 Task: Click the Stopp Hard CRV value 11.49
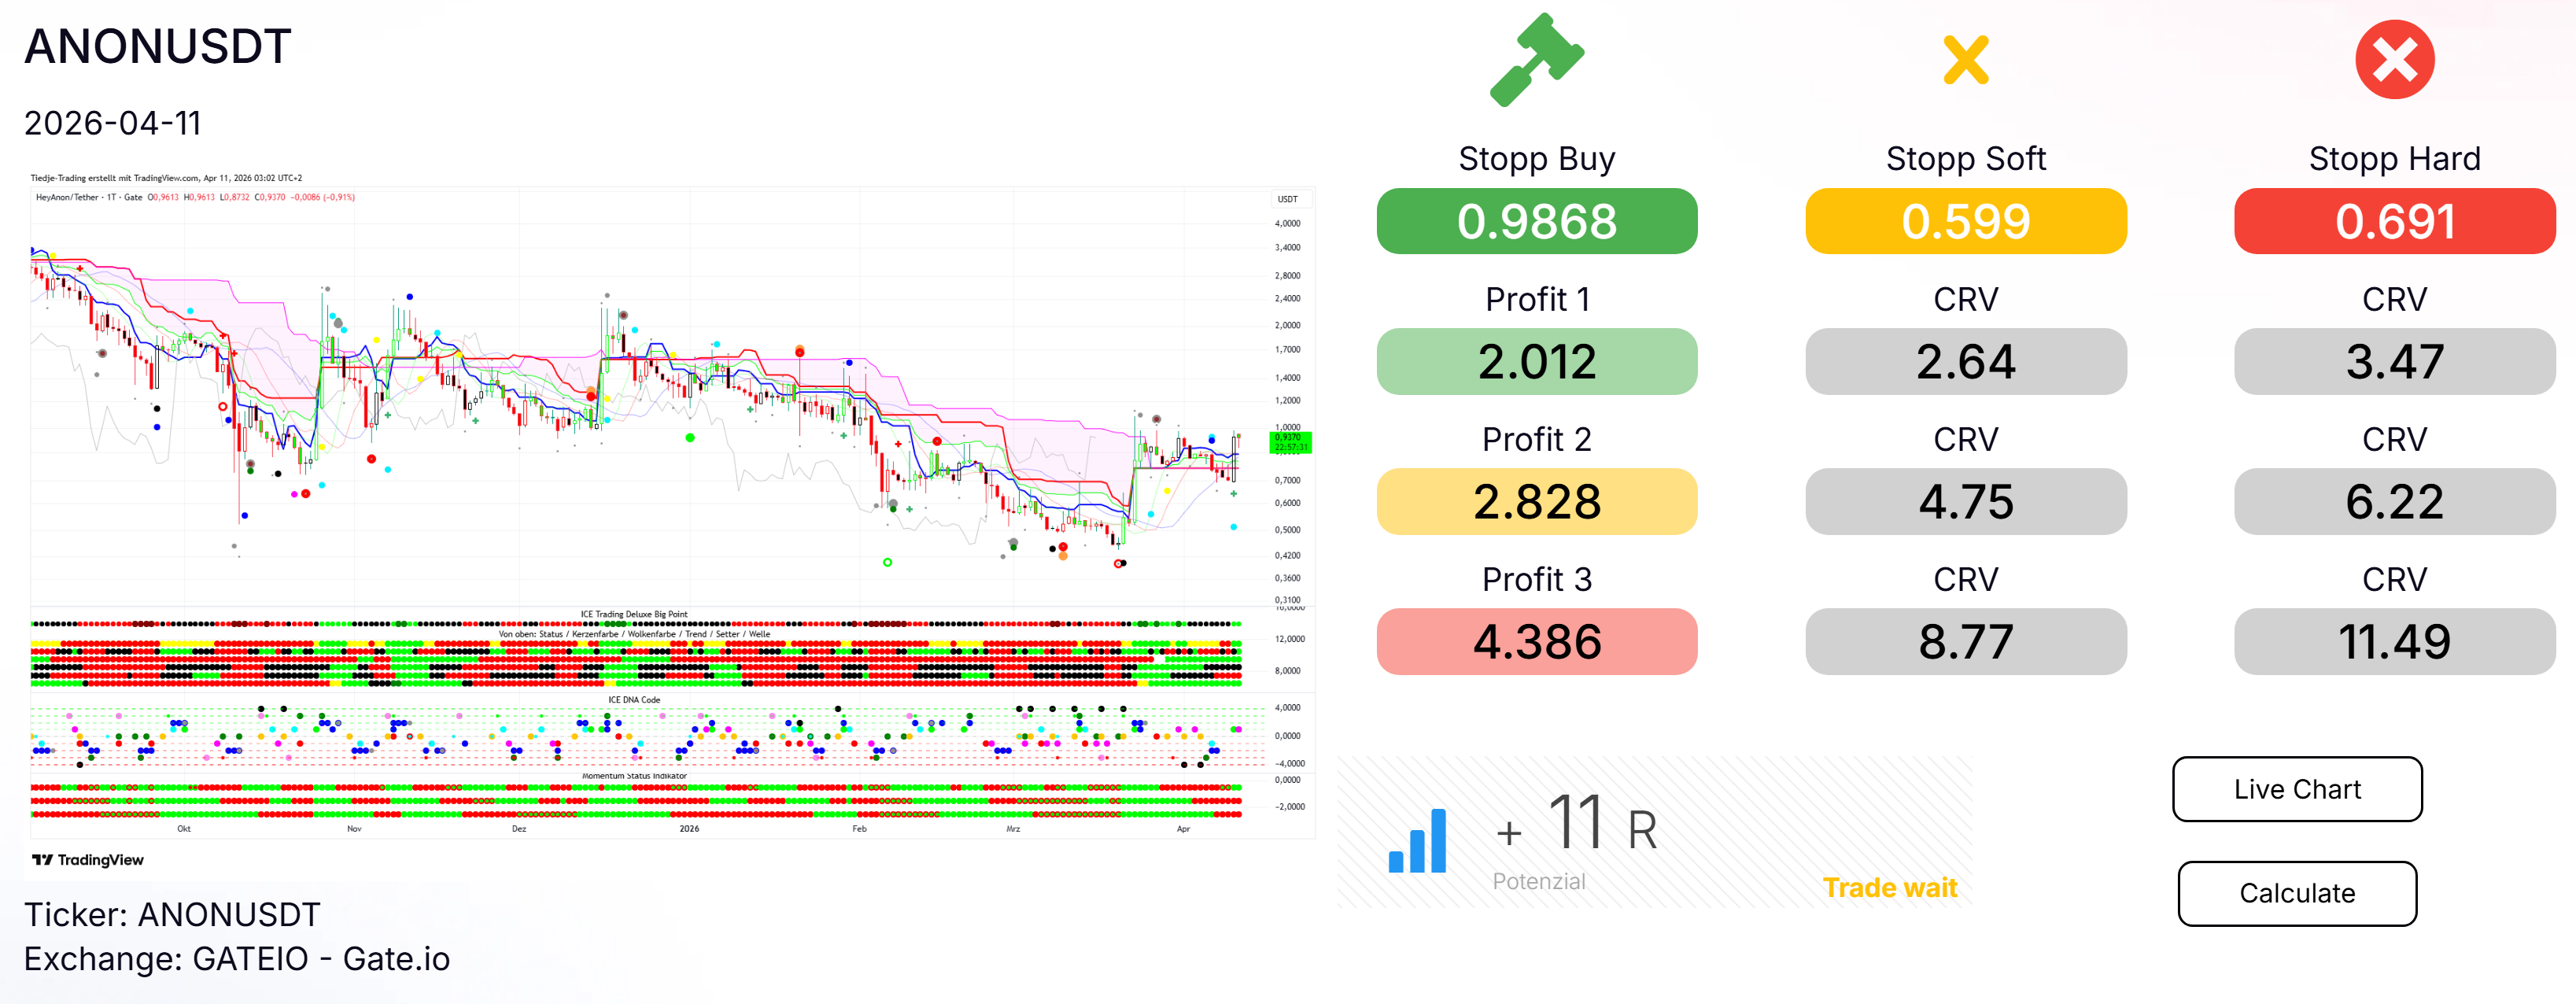(x=2394, y=641)
